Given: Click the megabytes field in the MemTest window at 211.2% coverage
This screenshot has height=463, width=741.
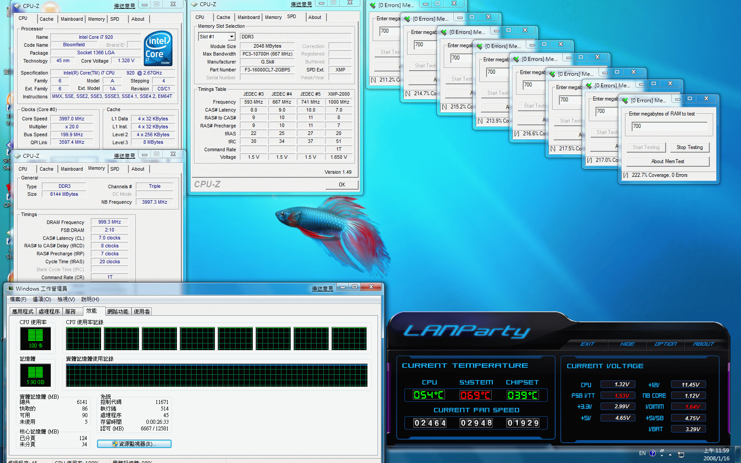Looking at the screenshot, I should [x=390, y=31].
